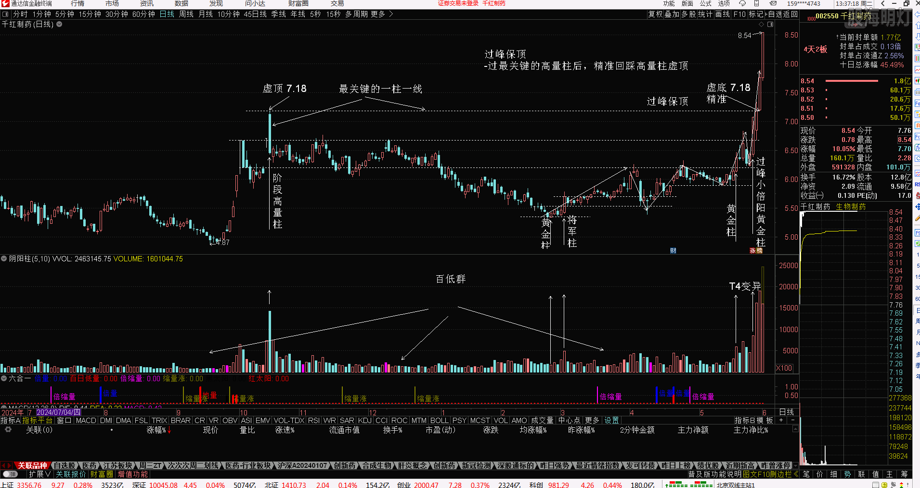Click the 2024/07/04 date marker on timeline
The height and width of the screenshot is (488, 920).
click(x=59, y=412)
